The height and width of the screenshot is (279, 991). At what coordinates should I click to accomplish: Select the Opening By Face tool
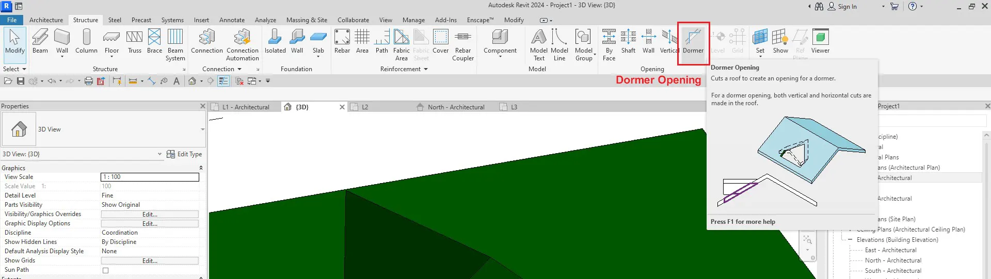coord(609,45)
